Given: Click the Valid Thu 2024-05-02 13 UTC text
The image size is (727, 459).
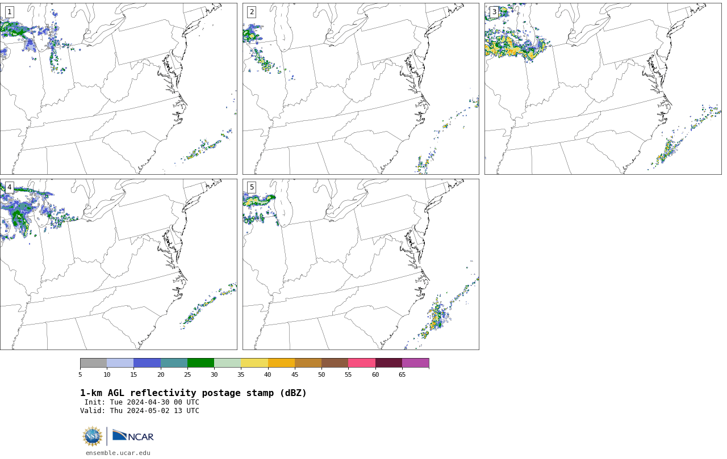Looking at the screenshot, I should click(140, 411).
